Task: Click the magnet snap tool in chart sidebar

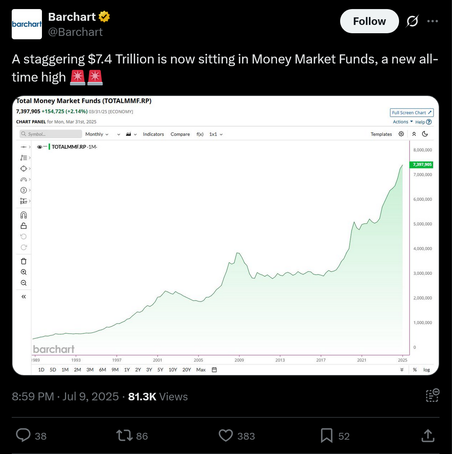Action: click(23, 215)
